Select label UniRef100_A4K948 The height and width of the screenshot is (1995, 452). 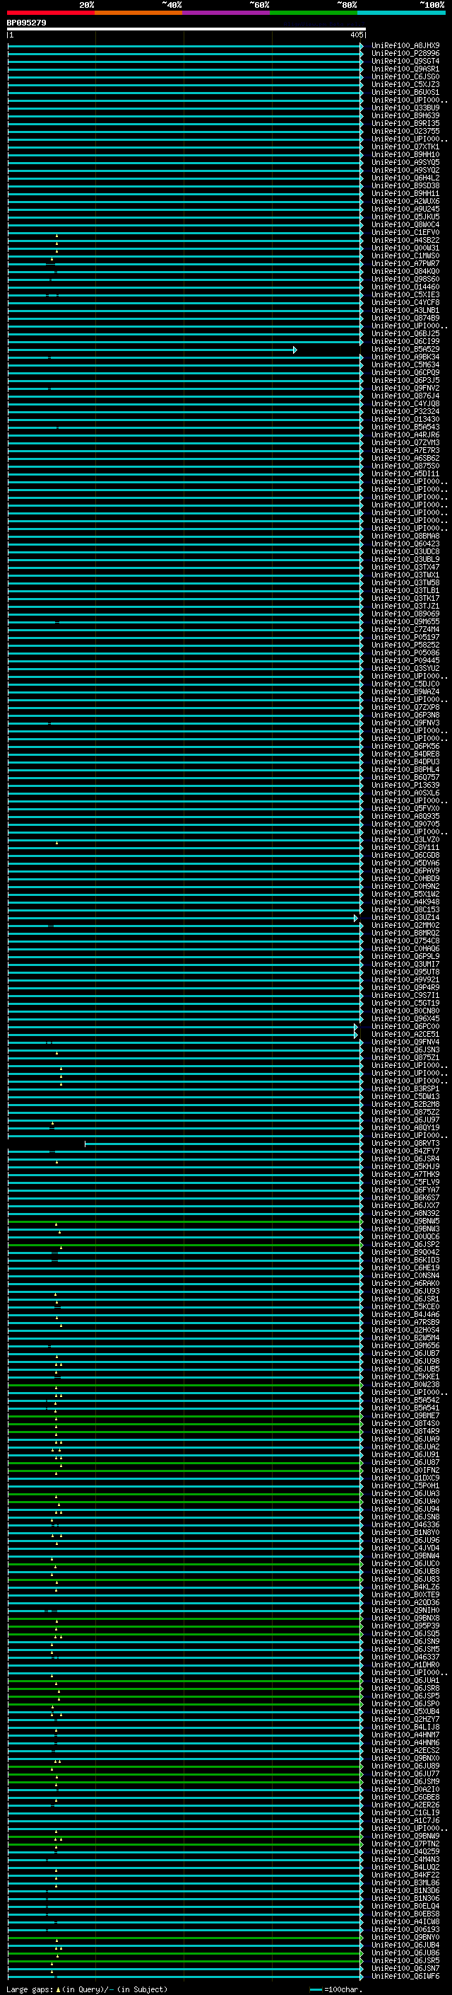(405, 902)
